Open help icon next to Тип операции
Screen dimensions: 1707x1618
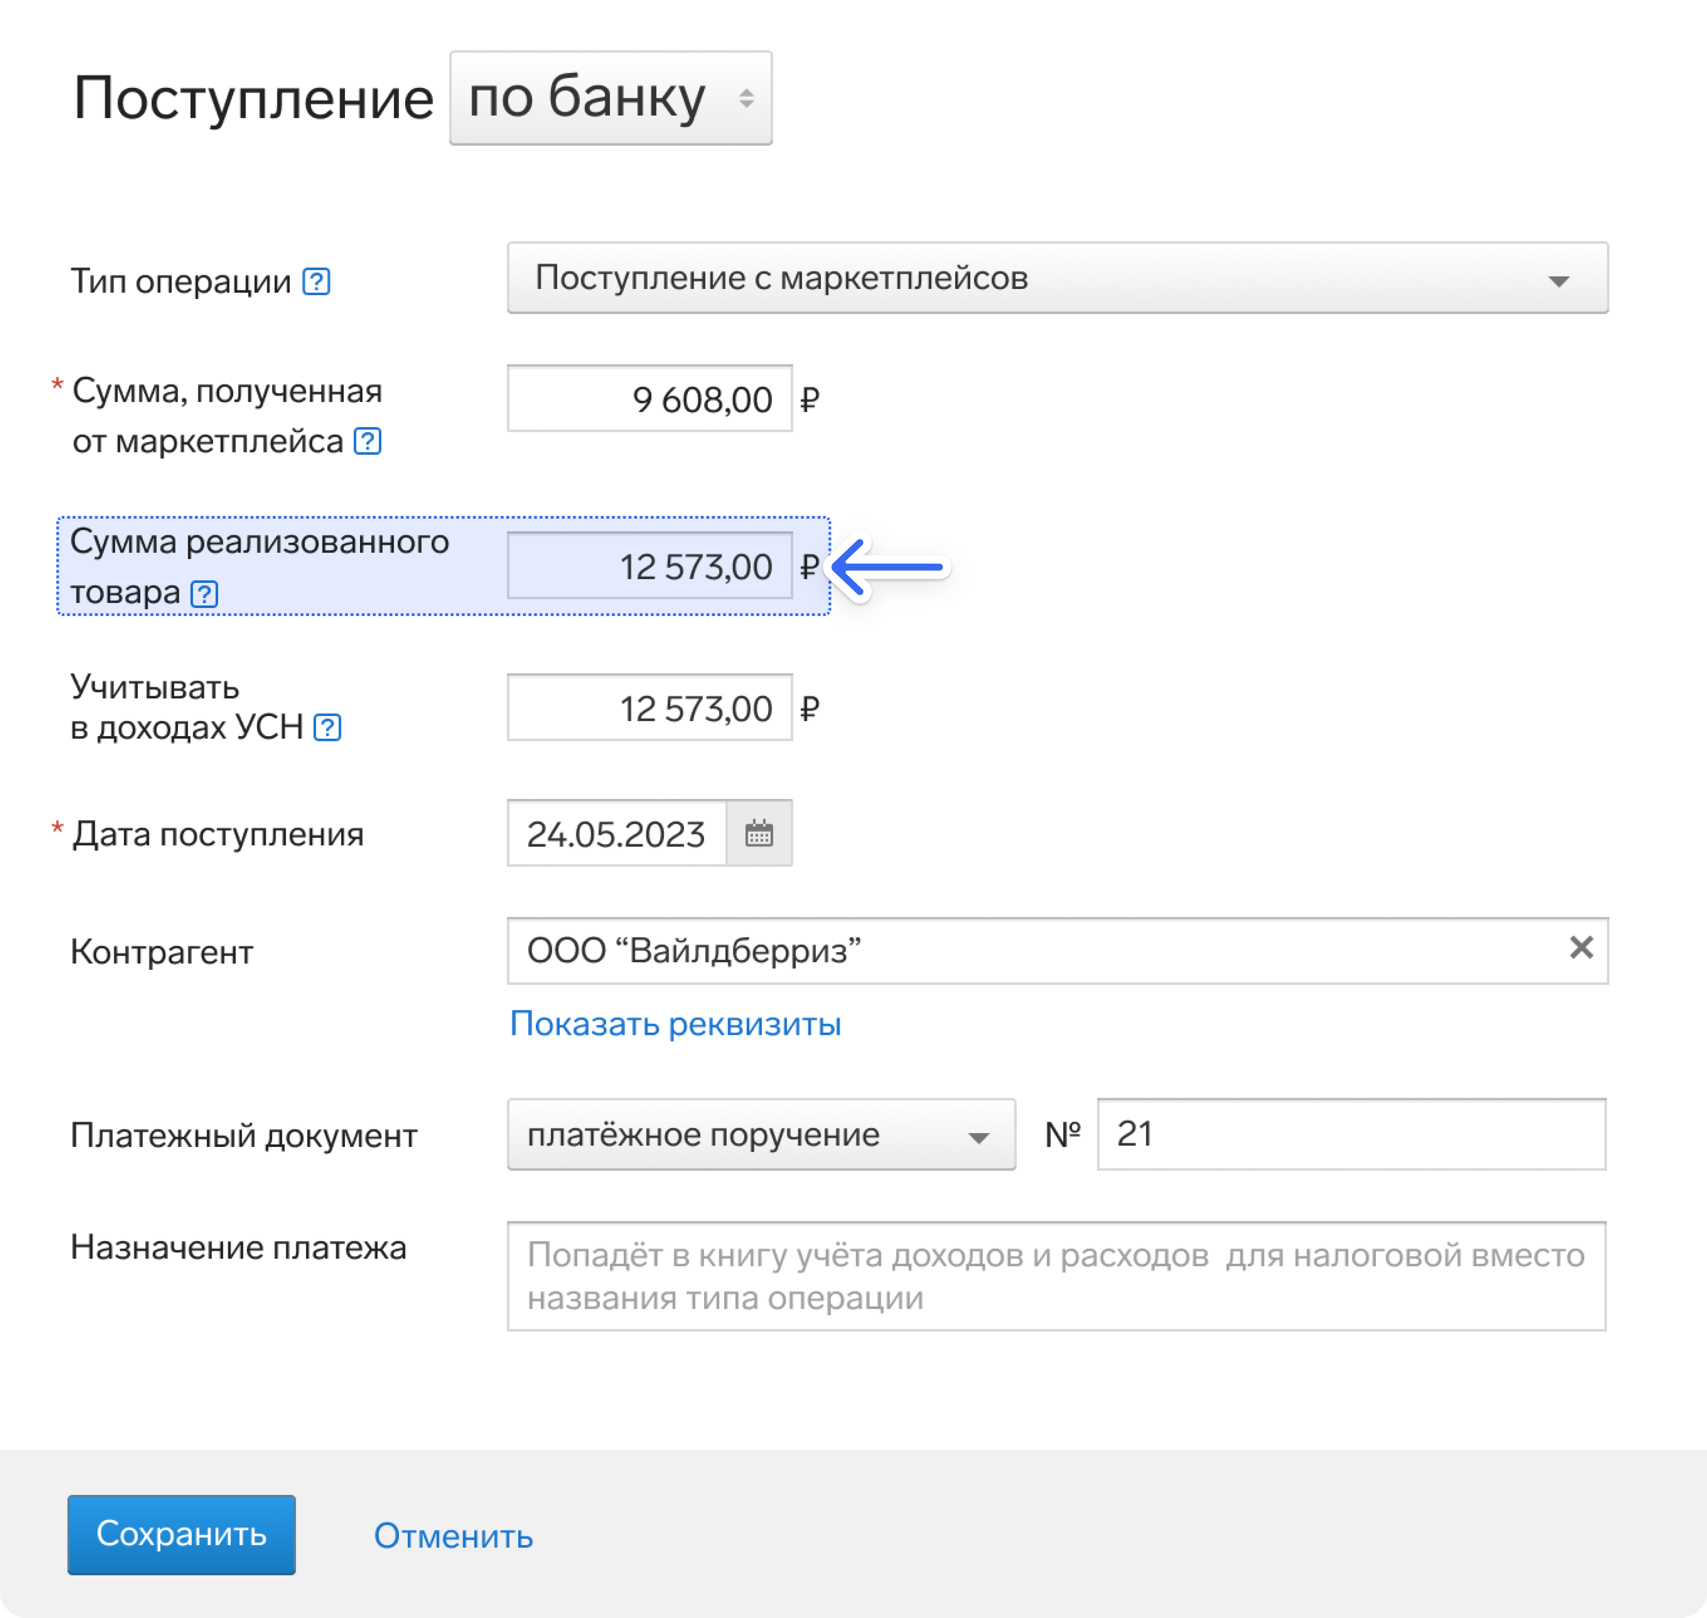tap(316, 281)
